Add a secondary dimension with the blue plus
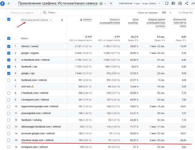 [x=62, y=20]
